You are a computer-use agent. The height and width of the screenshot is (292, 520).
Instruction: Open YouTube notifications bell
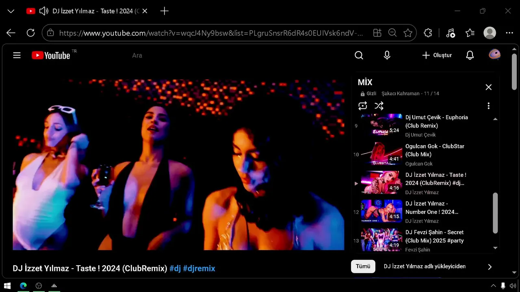click(x=470, y=55)
